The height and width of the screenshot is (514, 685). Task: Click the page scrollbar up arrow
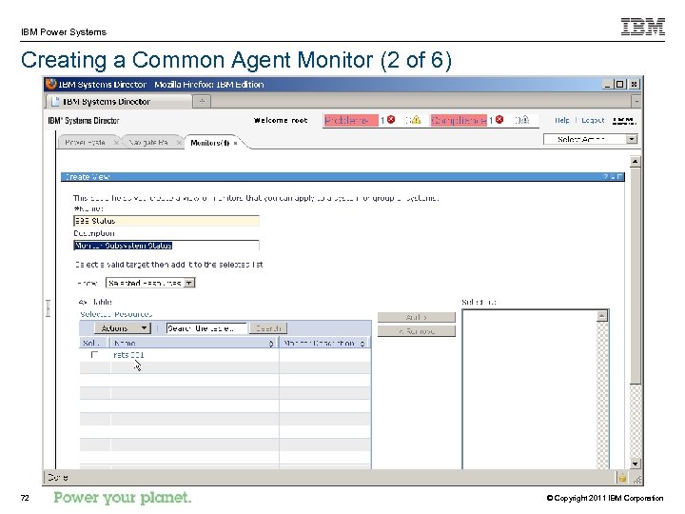[636, 161]
